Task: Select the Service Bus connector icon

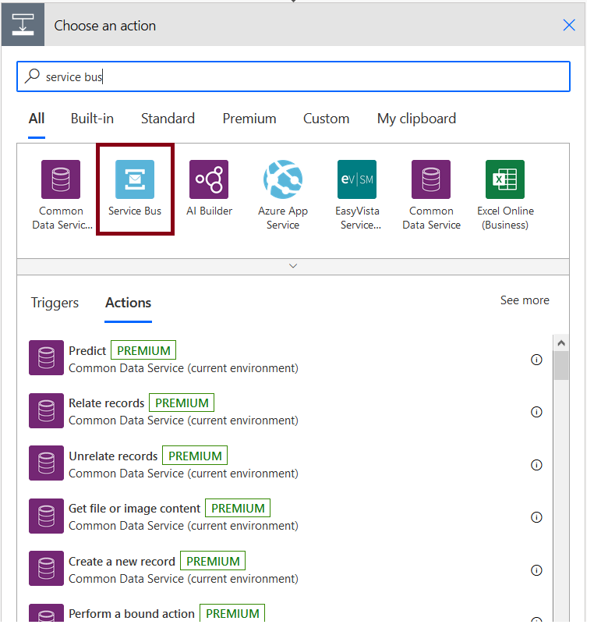Action: [x=135, y=179]
